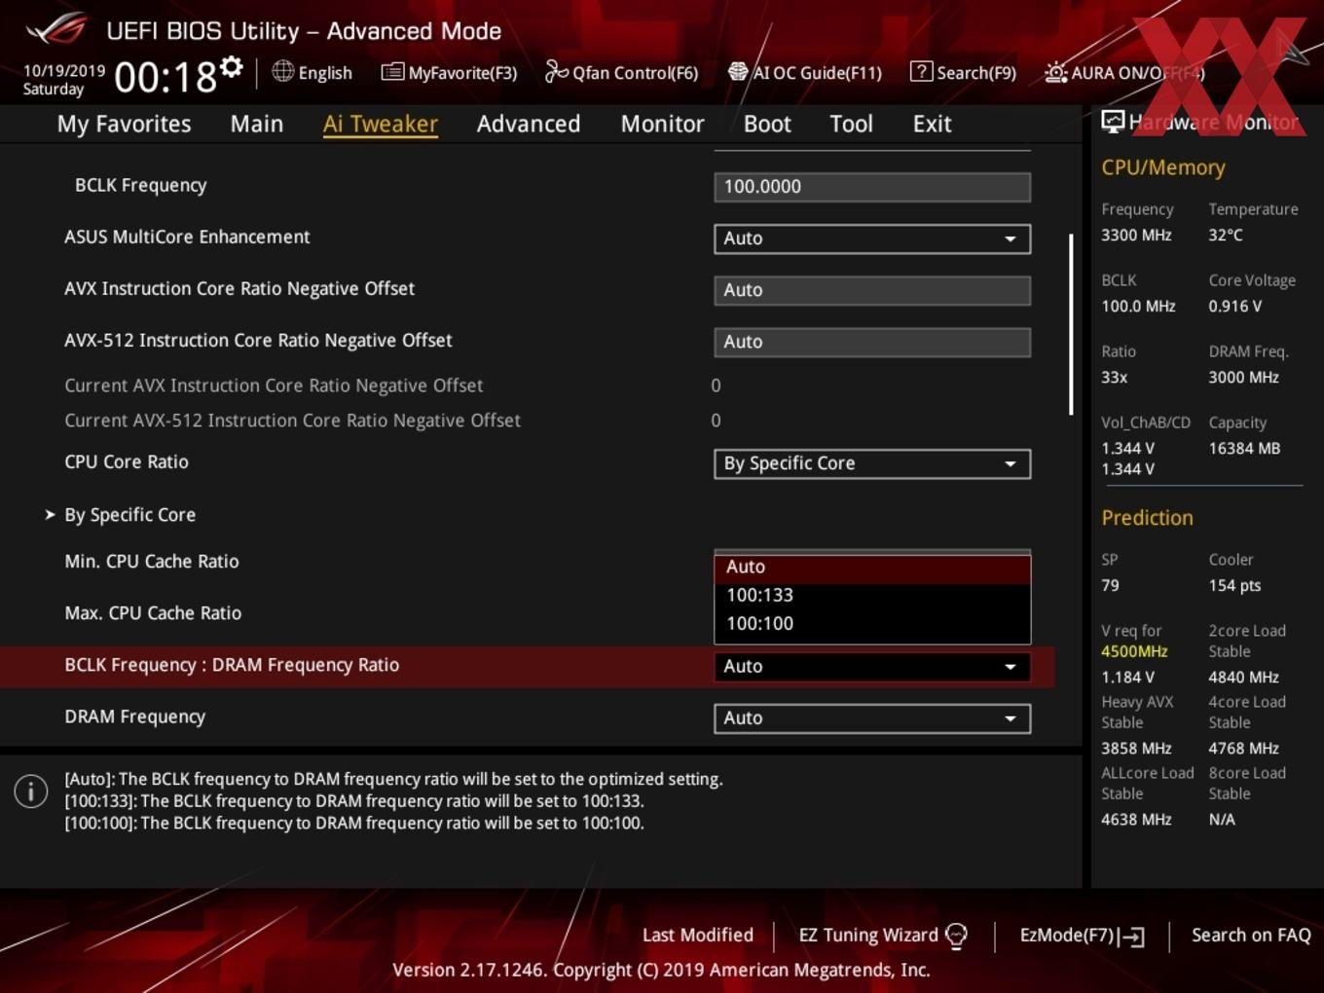This screenshot has height=993, width=1324.
Task: Click the info icon in the help panel
Action: tap(31, 791)
